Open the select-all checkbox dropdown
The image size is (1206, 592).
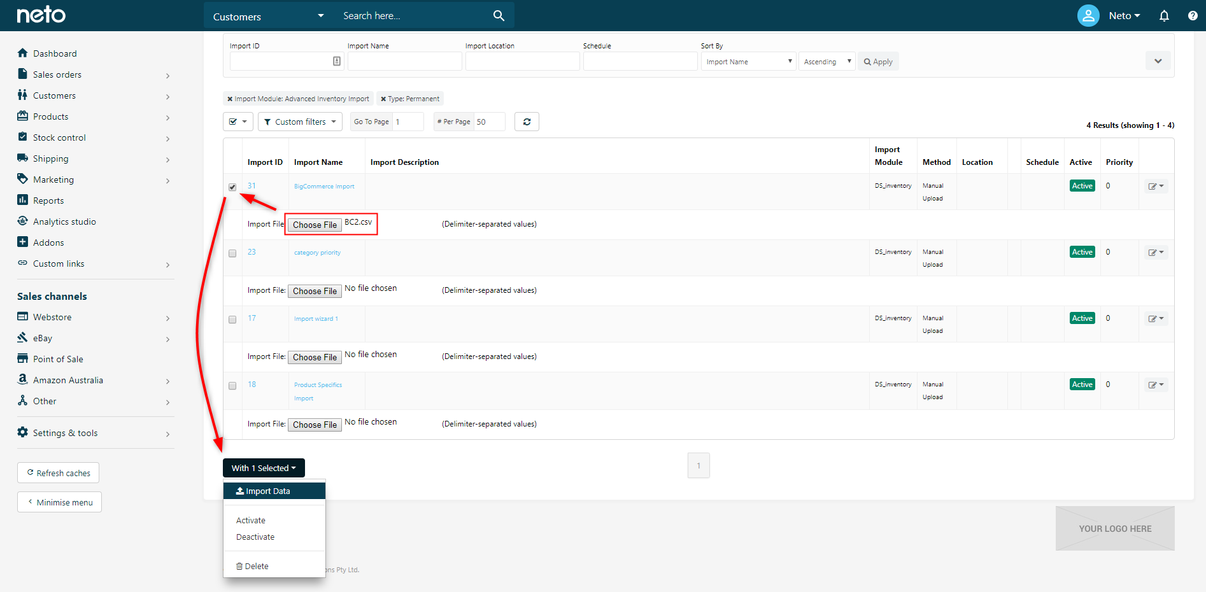(238, 122)
